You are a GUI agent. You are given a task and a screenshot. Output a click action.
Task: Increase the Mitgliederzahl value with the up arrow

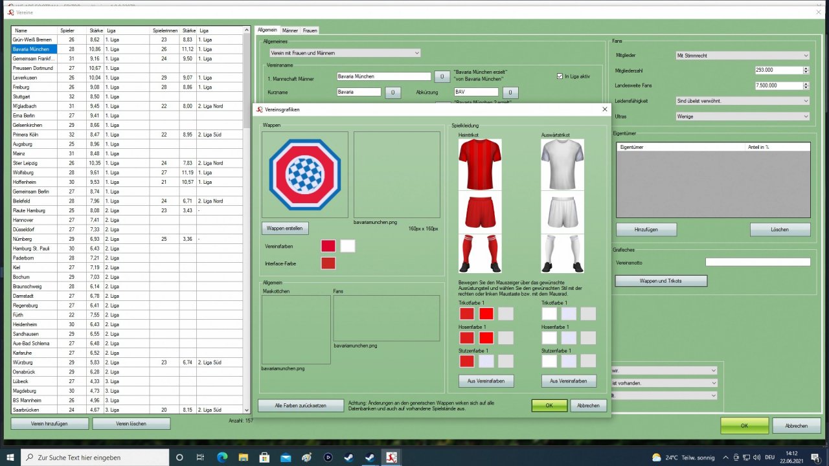[x=806, y=68]
